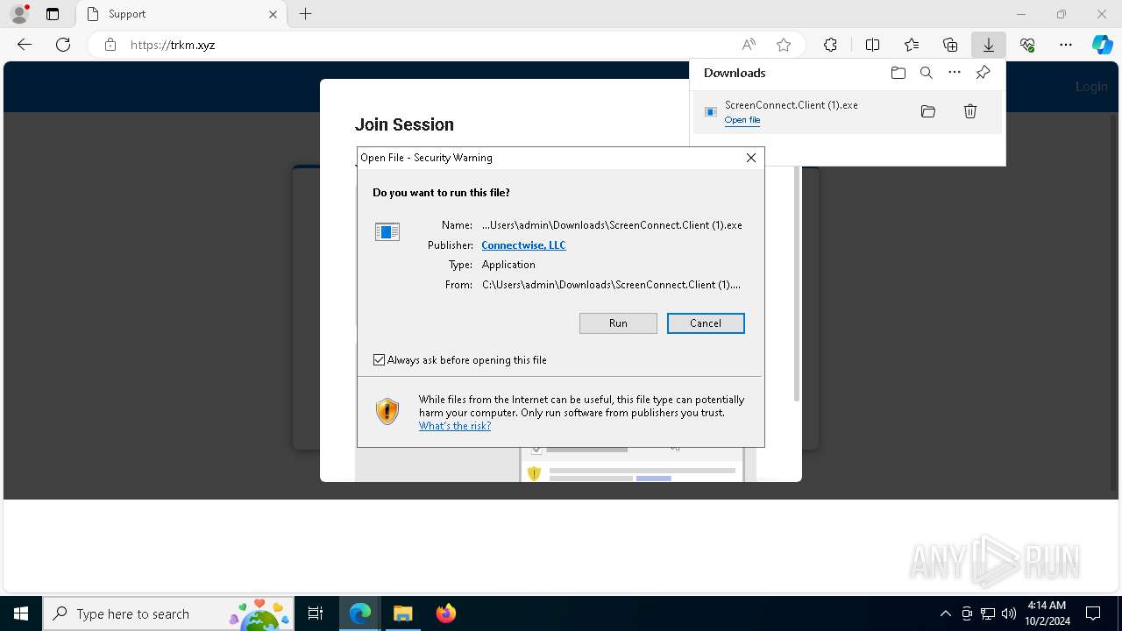Viewport: 1122px width, 631px height.
Task: Open the Extensions puzzle icon
Action: click(830, 45)
